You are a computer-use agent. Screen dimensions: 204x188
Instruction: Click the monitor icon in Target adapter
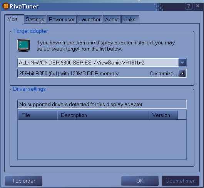[23, 46]
